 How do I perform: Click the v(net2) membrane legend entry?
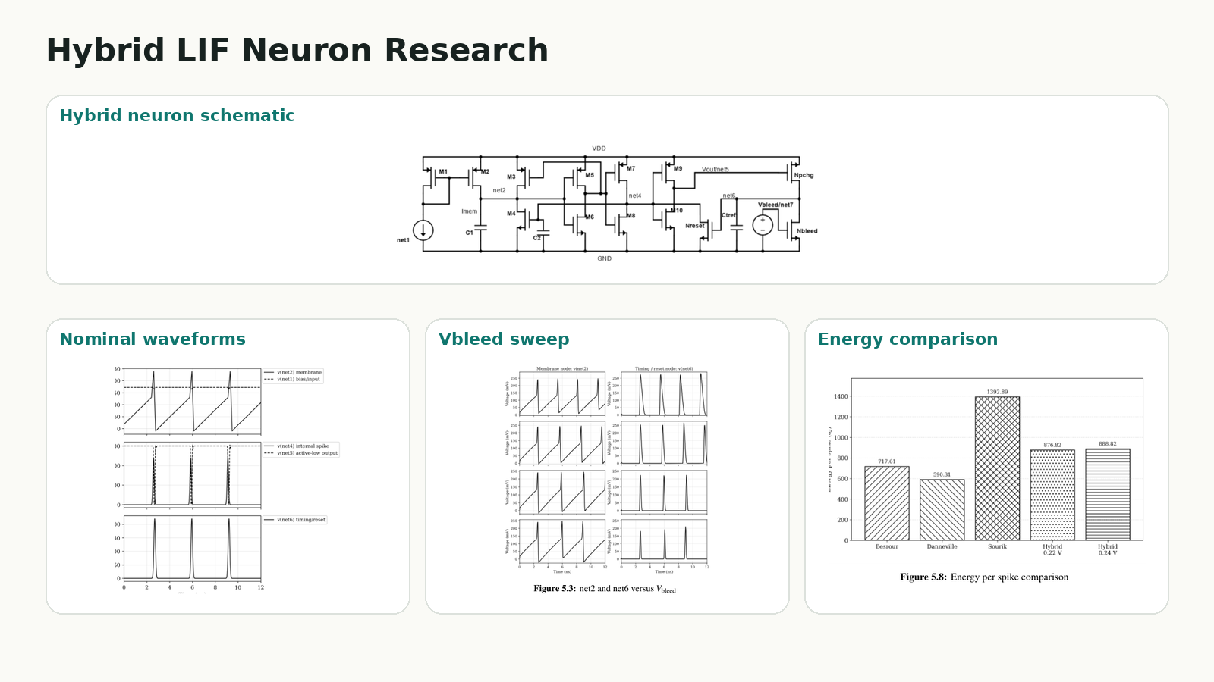coord(293,372)
